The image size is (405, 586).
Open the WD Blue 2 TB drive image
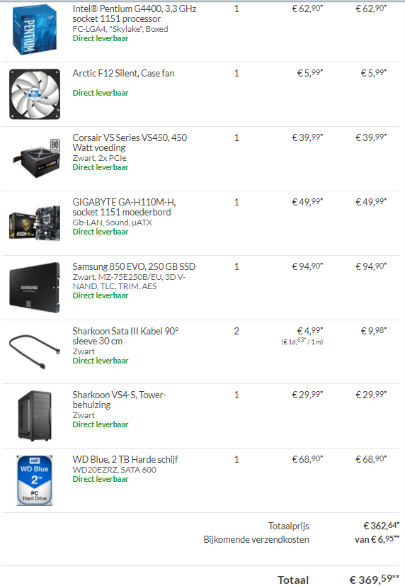(35, 480)
